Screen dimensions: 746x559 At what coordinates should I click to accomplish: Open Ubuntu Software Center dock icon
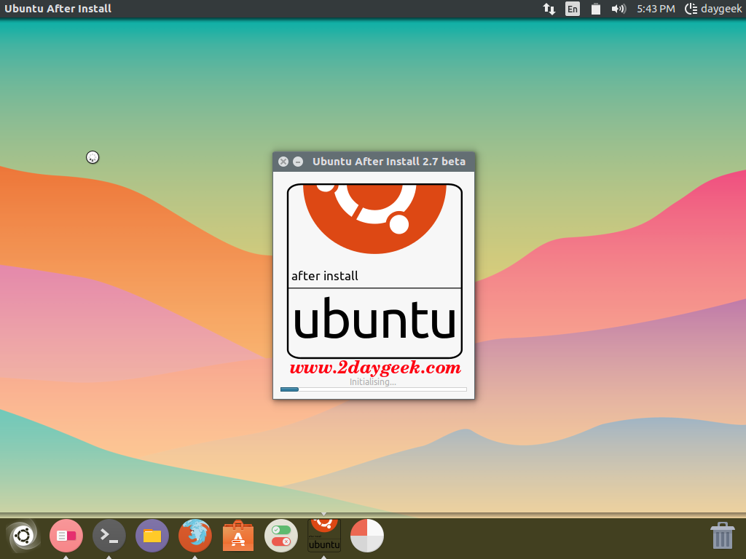(238, 536)
